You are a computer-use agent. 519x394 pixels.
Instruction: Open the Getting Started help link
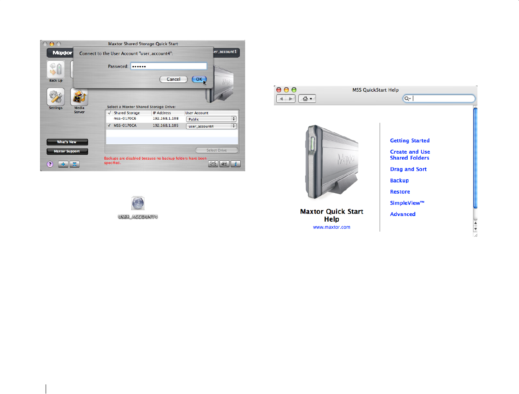coord(410,140)
